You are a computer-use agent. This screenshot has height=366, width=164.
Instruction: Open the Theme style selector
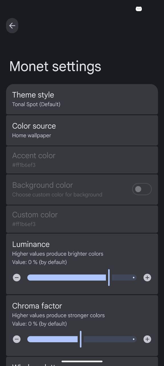point(82,99)
